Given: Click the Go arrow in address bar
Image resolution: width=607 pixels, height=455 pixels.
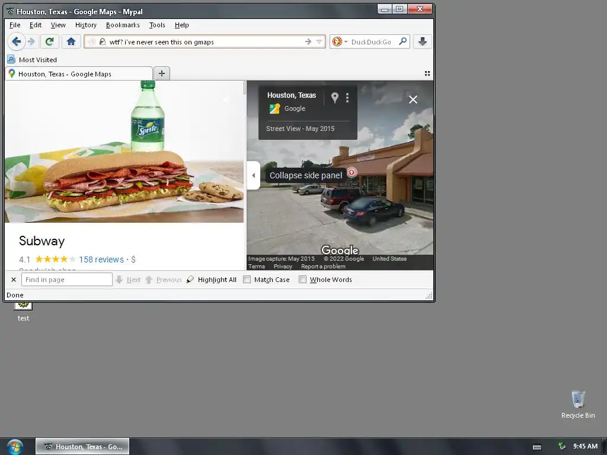Looking at the screenshot, I should [308, 42].
